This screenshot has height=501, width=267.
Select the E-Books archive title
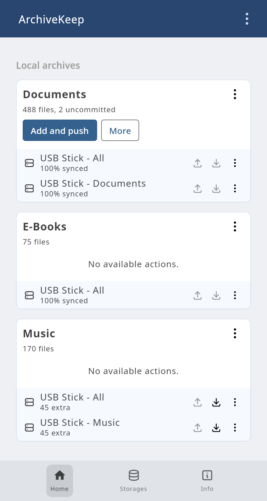[x=45, y=226]
